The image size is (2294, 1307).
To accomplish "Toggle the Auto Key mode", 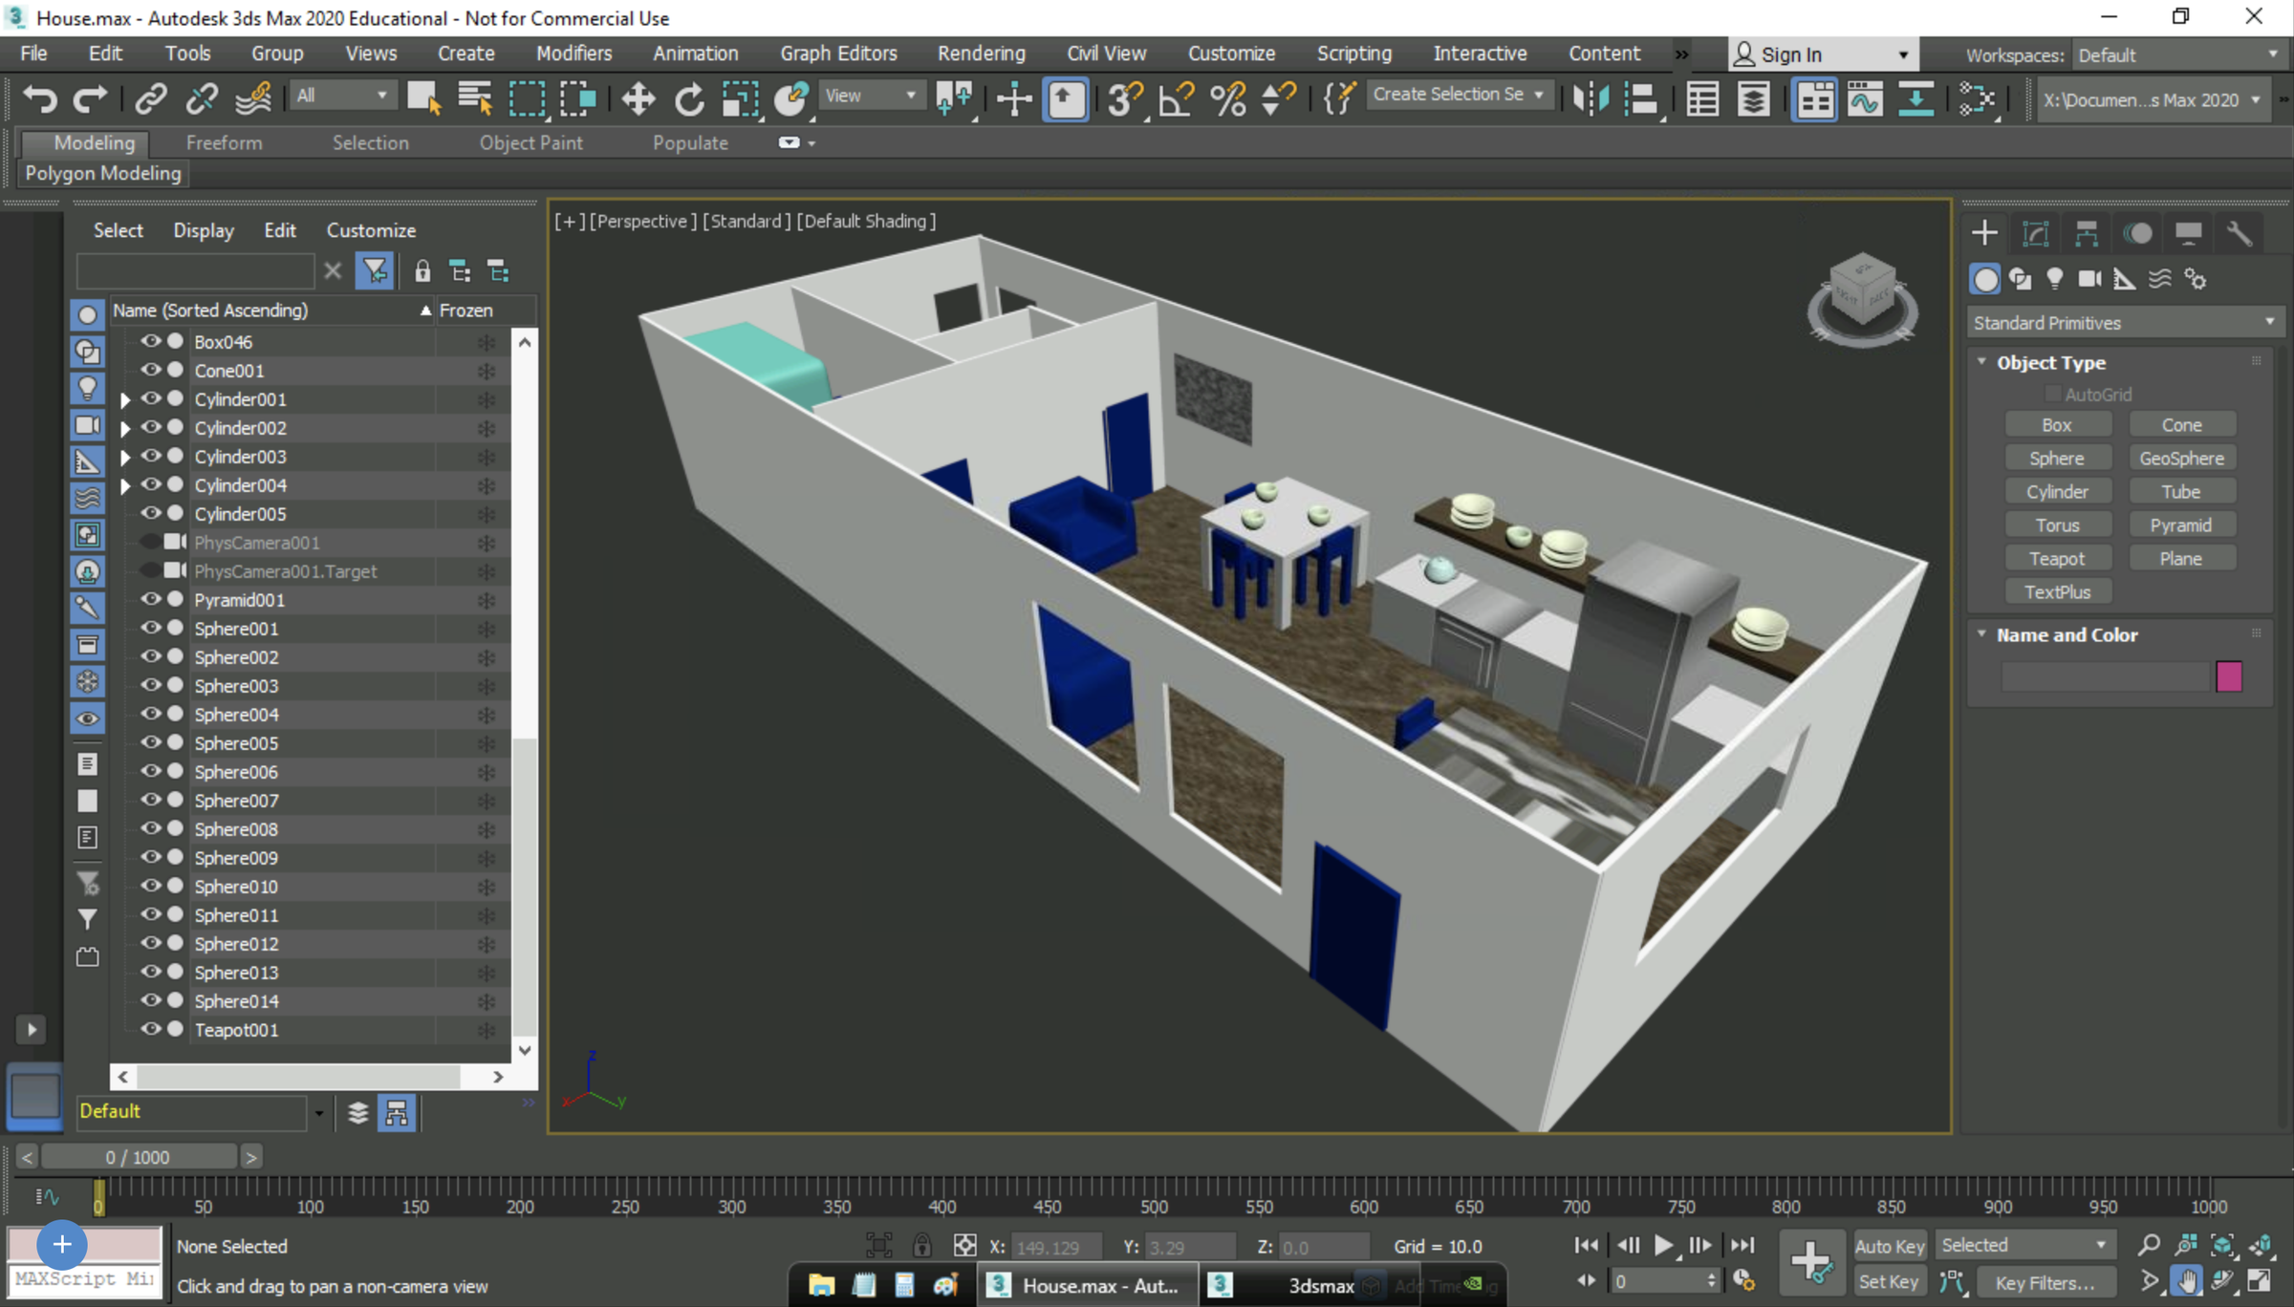I will [1889, 1245].
